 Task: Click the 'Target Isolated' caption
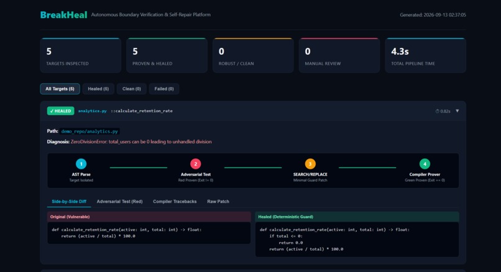pos(81,180)
